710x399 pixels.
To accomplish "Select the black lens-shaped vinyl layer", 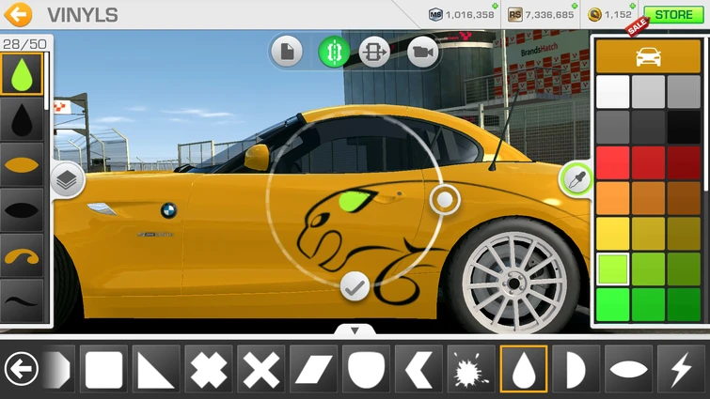I will (22, 210).
